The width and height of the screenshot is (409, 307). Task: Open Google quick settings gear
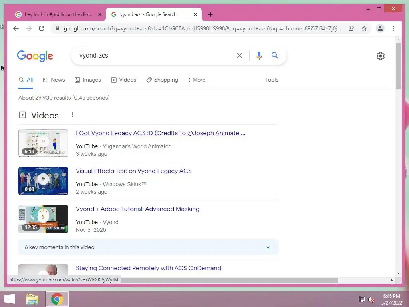(381, 56)
